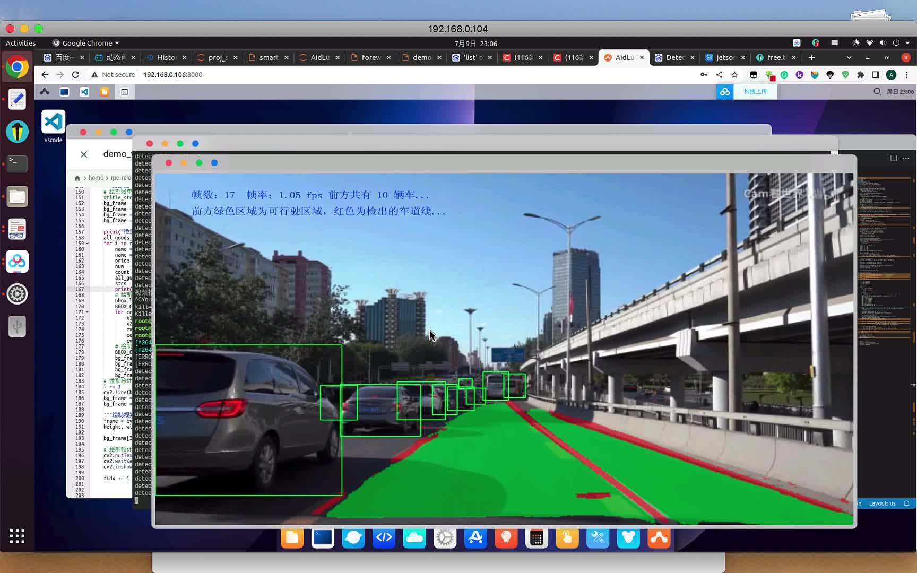Image resolution: width=917 pixels, height=573 pixels.
Task: Open the Google Chrome menu in top bar
Action: tap(85, 43)
